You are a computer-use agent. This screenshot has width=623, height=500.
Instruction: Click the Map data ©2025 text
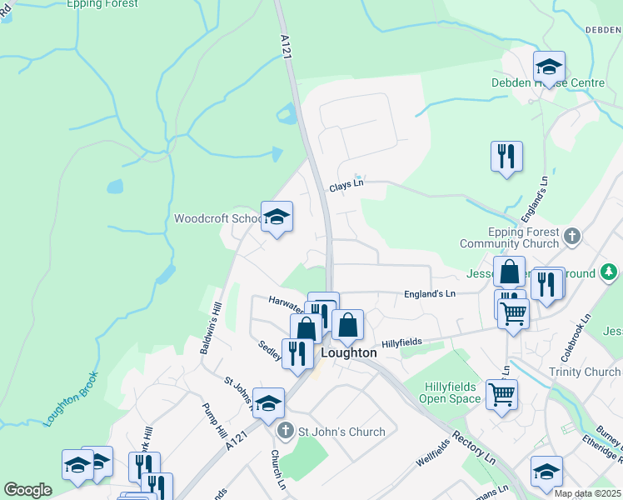(587, 493)
